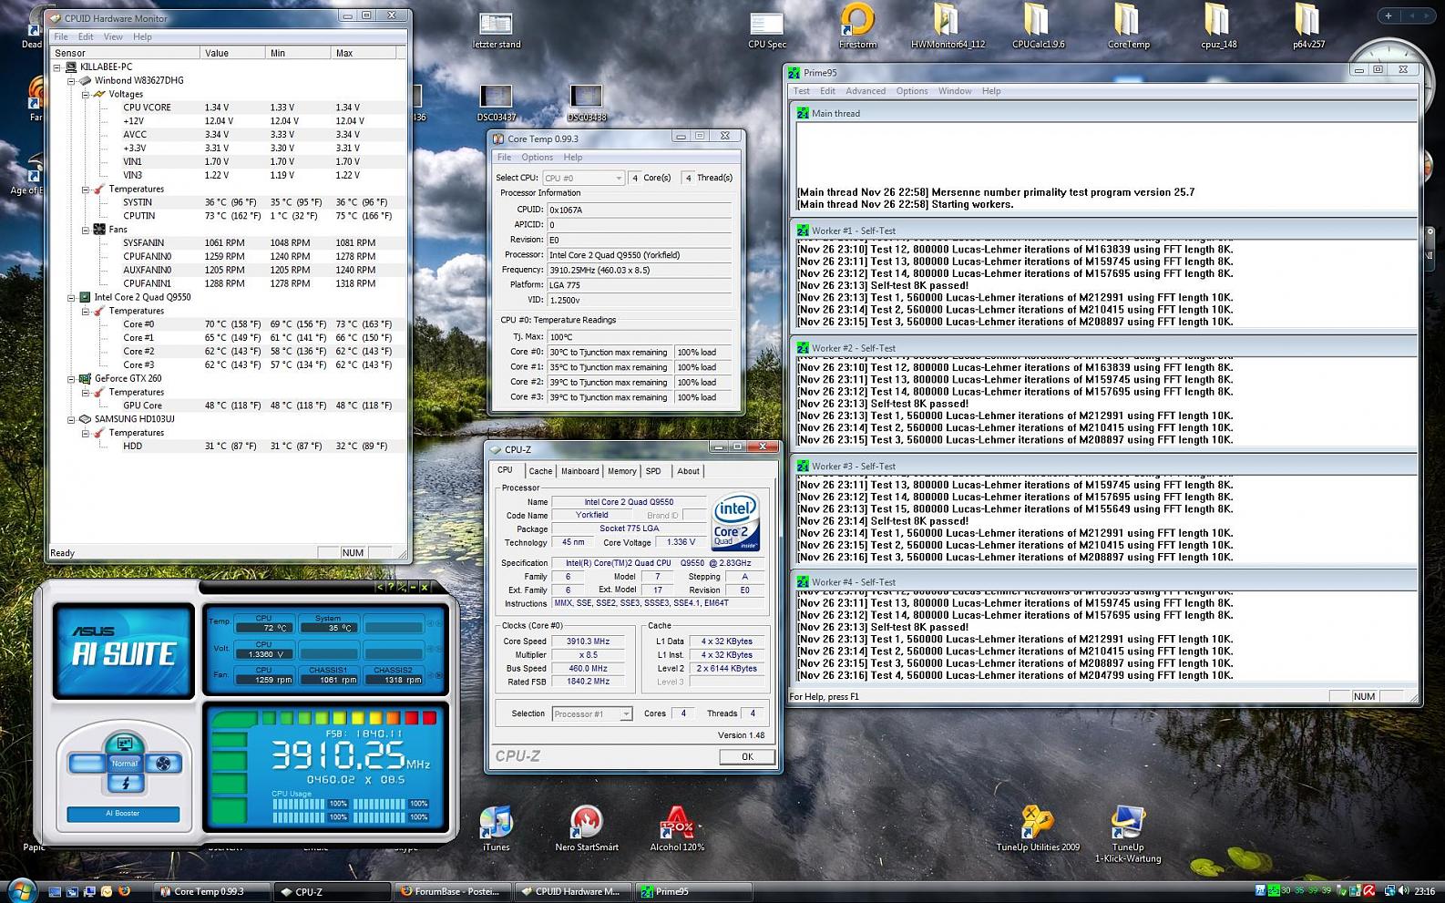Launch Nero StartSmart desktop shortcut
Image resolution: width=1445 pixels, height=903 pixels.
[587, 828]
